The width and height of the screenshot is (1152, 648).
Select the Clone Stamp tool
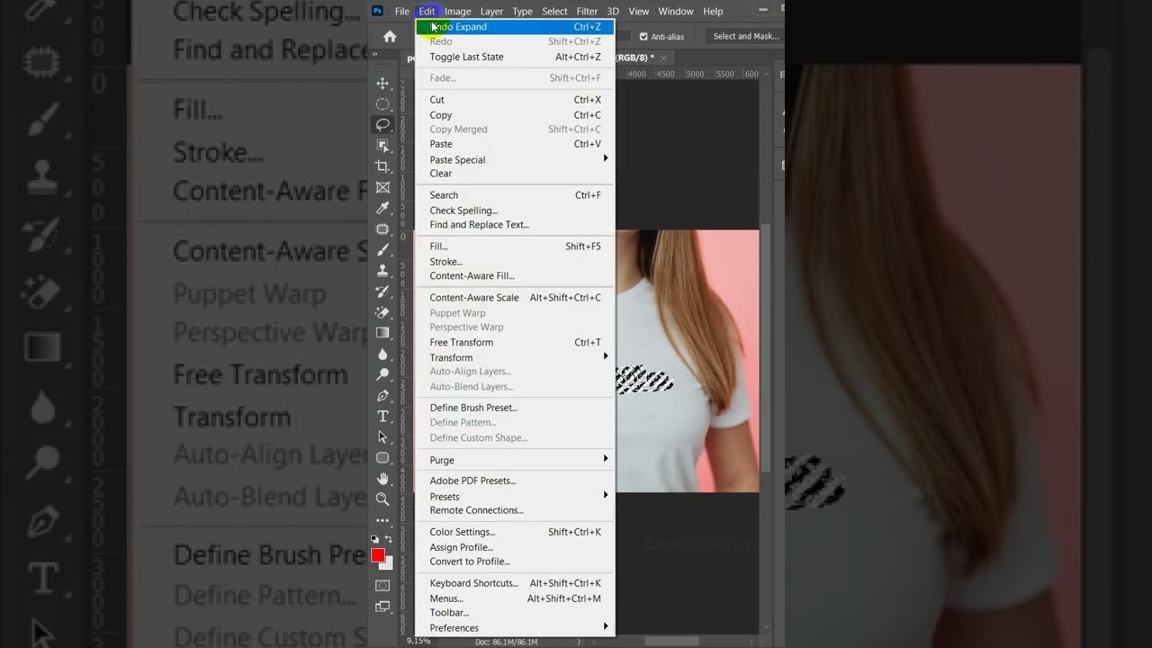[382, 270]
